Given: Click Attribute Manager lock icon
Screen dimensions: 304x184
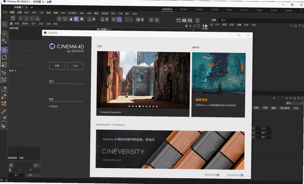Looking at the screenshot, I should pos(295,98).
